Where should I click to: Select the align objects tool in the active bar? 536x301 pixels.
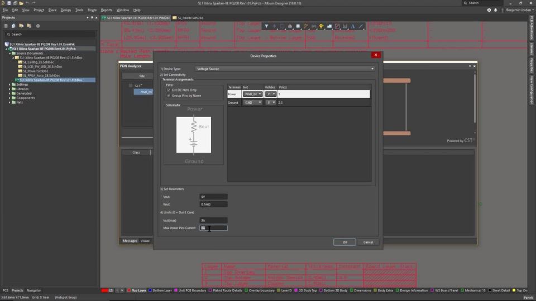tap(290, 26)
